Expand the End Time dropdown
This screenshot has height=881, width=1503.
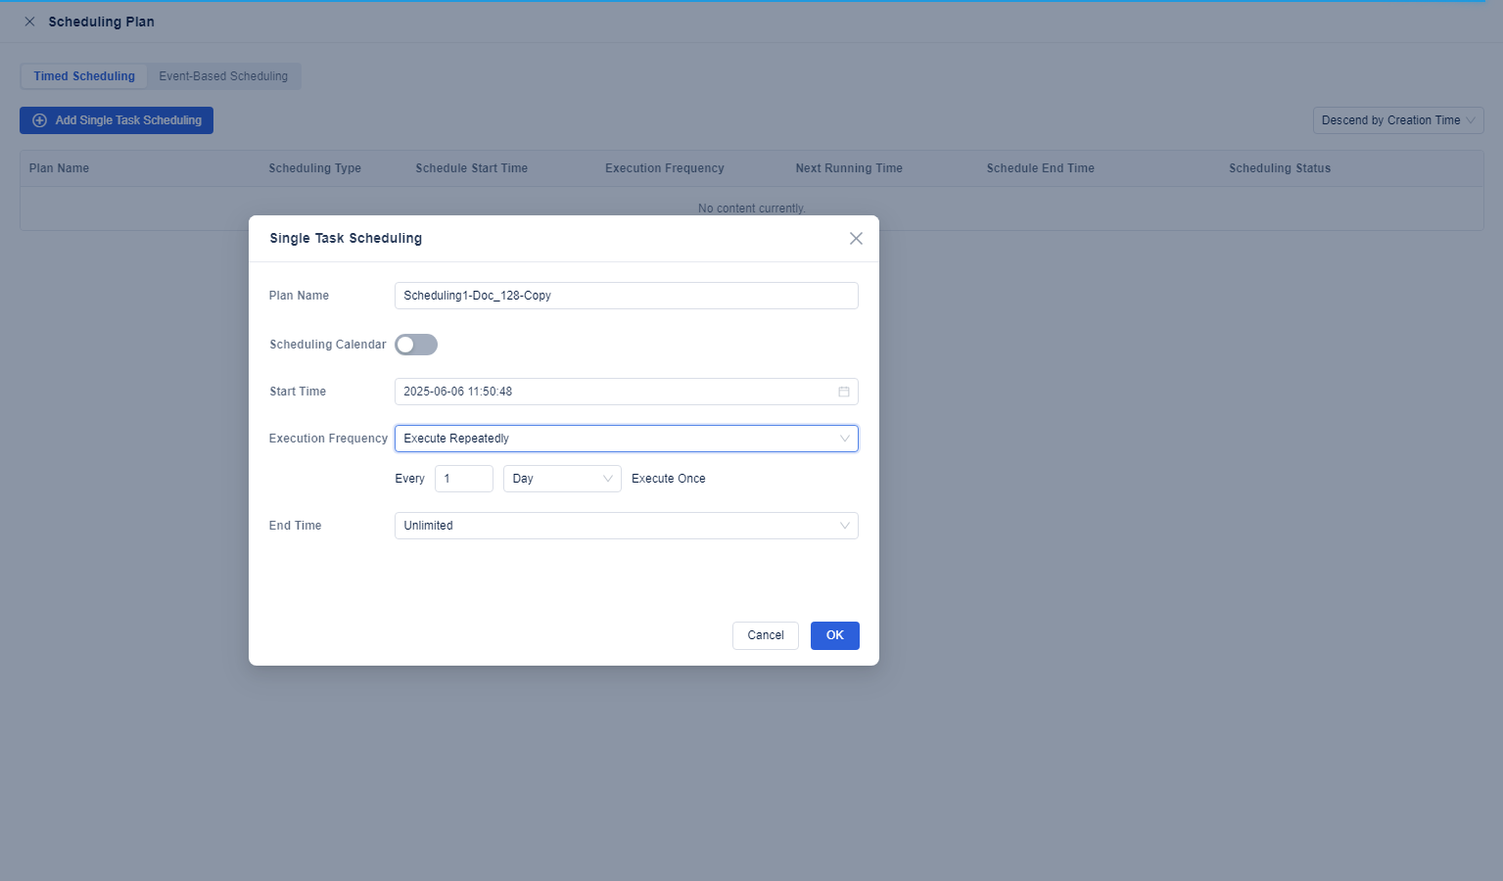tap(627, 526)
